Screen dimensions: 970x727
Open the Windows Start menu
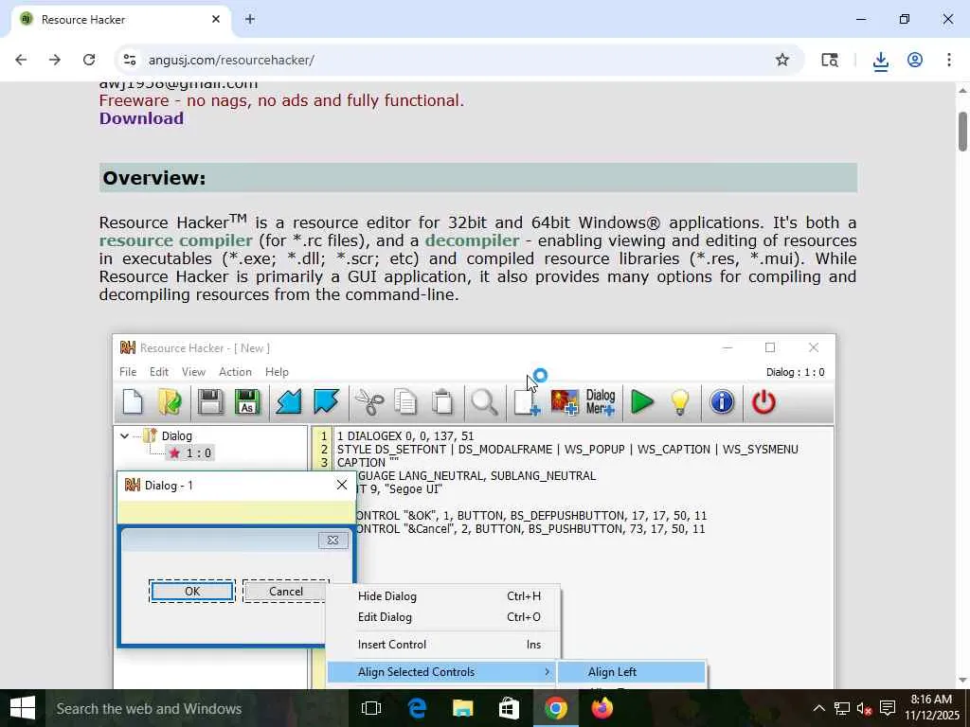coord(23,708)
